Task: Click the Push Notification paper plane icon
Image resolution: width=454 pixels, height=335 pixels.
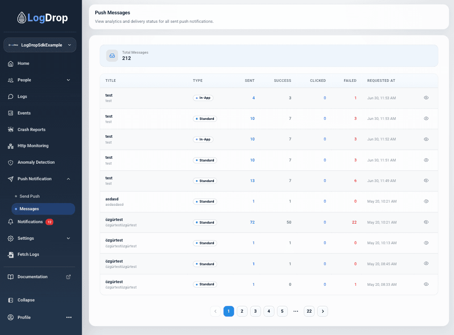Action: pyautogui.click(x=11, y=179)
